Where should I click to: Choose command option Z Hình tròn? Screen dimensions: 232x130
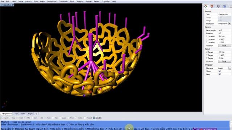pyautogui.click(x=171, y=129)
